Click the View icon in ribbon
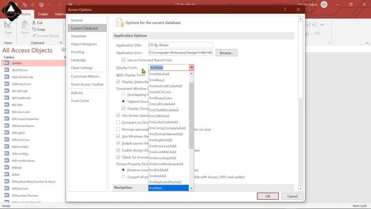This screenshot has width=371, height=209. 8,24
